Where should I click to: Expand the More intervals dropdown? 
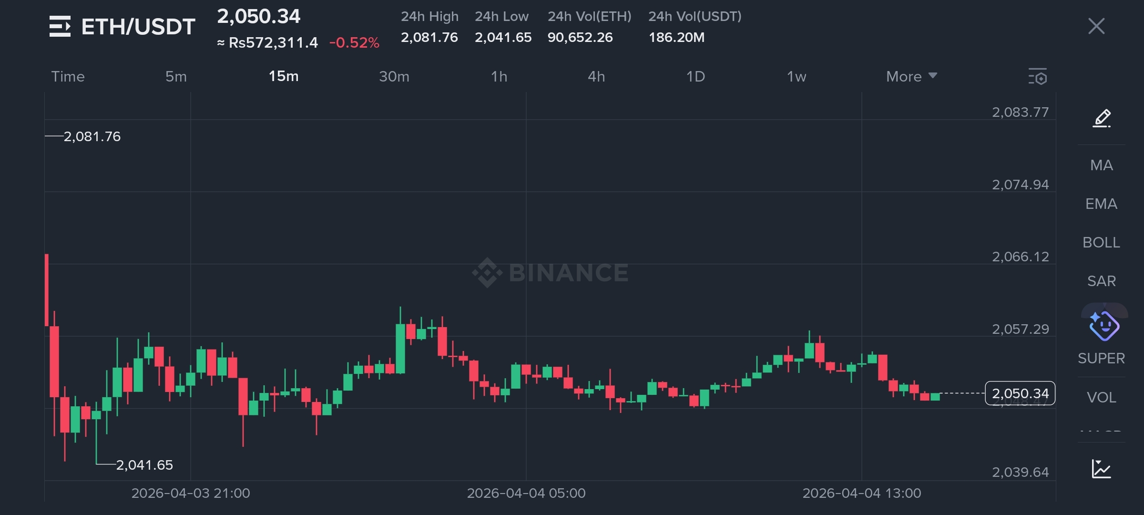911,77
